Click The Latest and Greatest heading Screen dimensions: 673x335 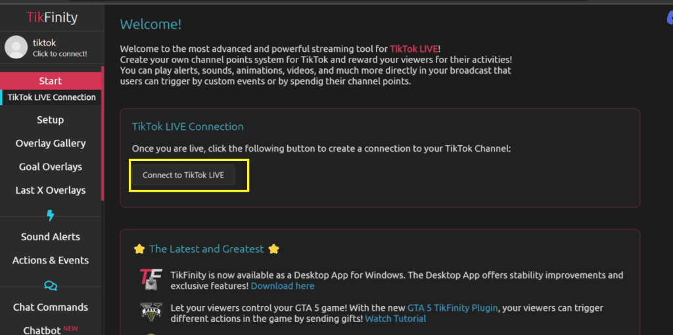click(206, 249)
